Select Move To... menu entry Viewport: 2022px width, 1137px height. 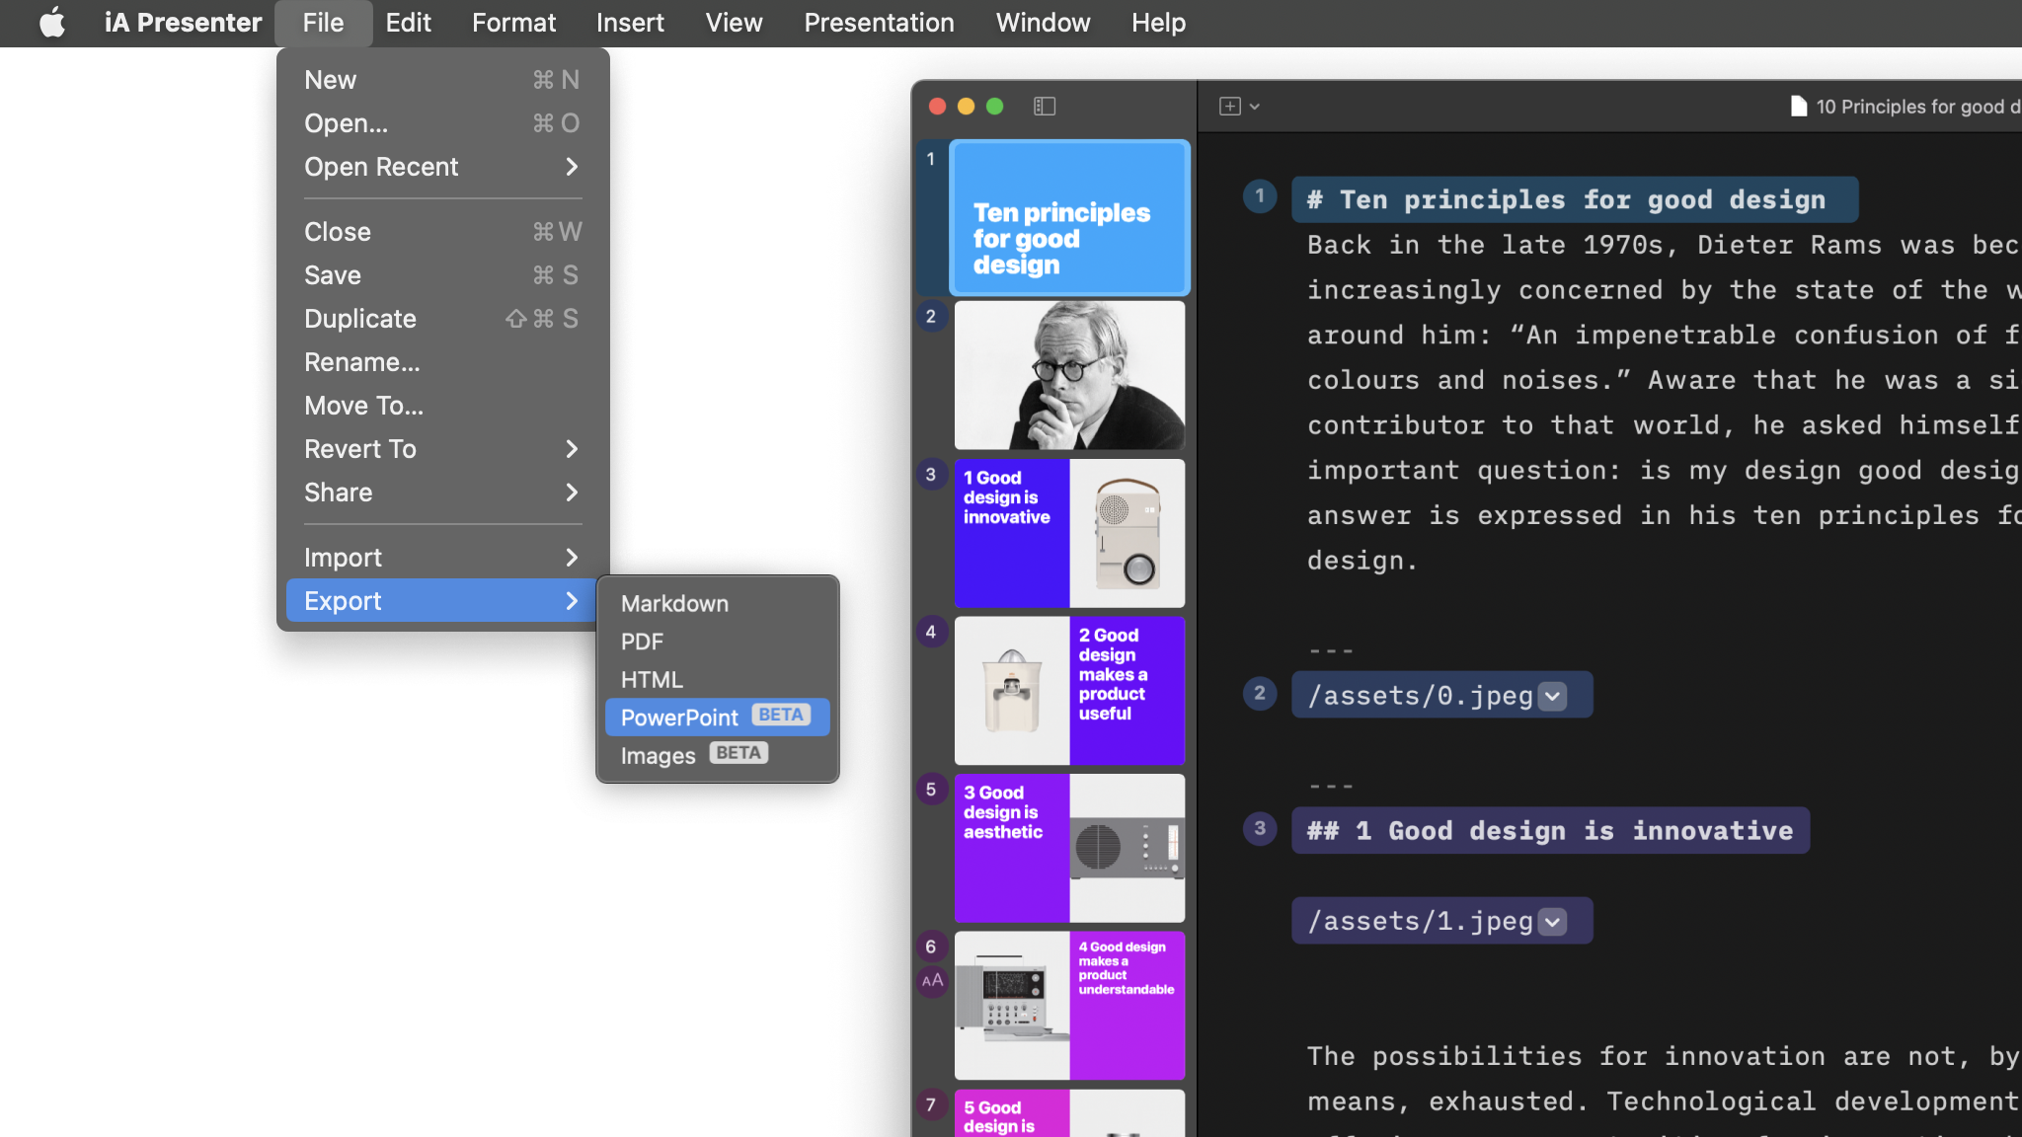coord(443,406)
